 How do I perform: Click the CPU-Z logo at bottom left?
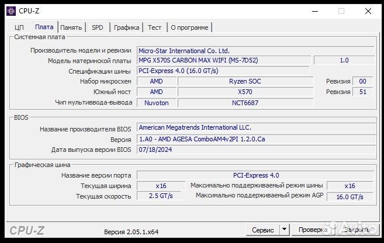click(27, 231)
